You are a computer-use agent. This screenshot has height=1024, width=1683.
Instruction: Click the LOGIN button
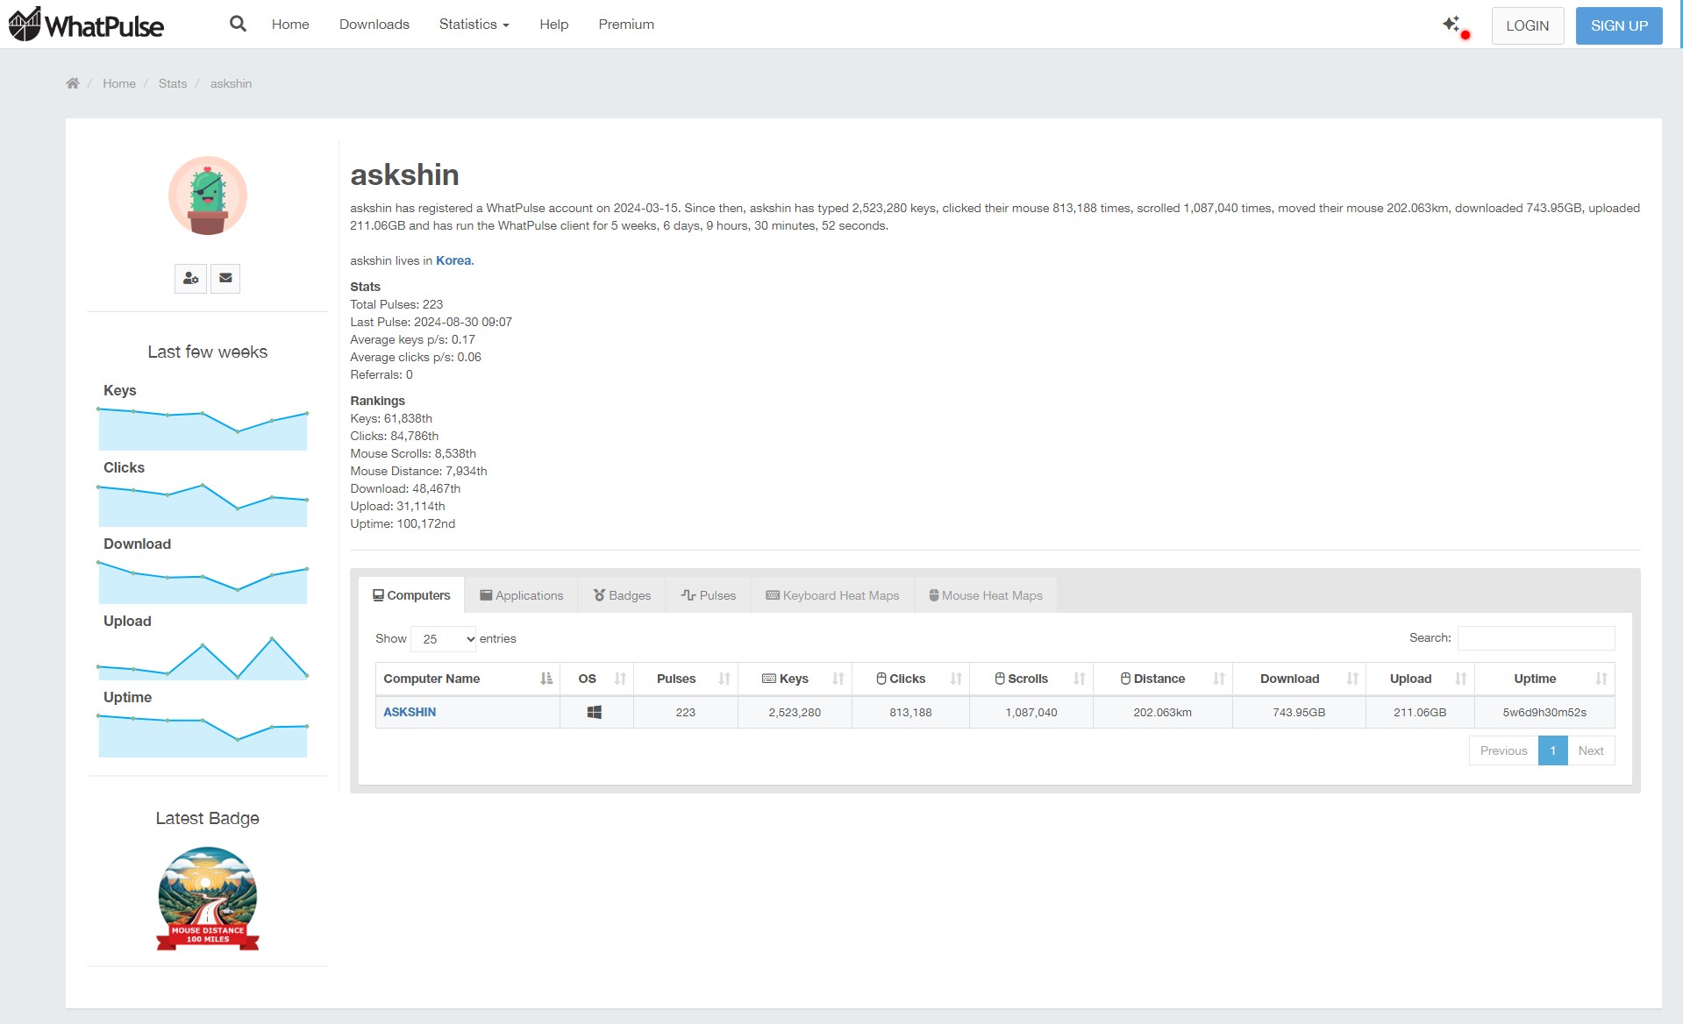[x=1528, y=25]
